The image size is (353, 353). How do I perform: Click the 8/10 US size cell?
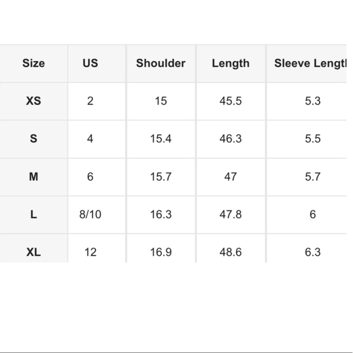tap(90, 214)
